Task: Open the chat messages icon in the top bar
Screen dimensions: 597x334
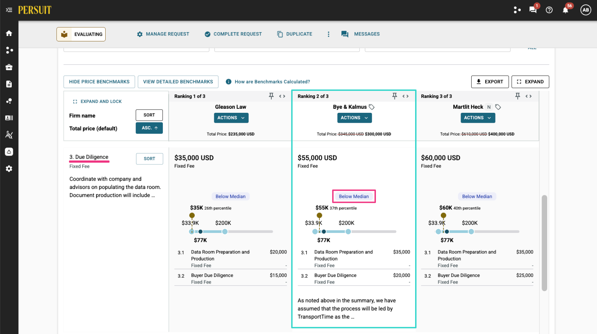Action: point(533,10)
